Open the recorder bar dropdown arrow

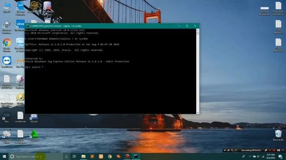pyautogui.click(x=225, y=150)
